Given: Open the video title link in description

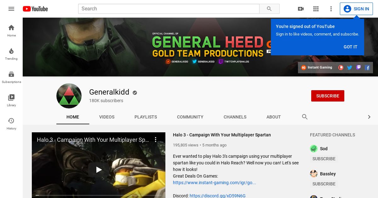Looking at the screenshot, I should (x=222, y=135).
